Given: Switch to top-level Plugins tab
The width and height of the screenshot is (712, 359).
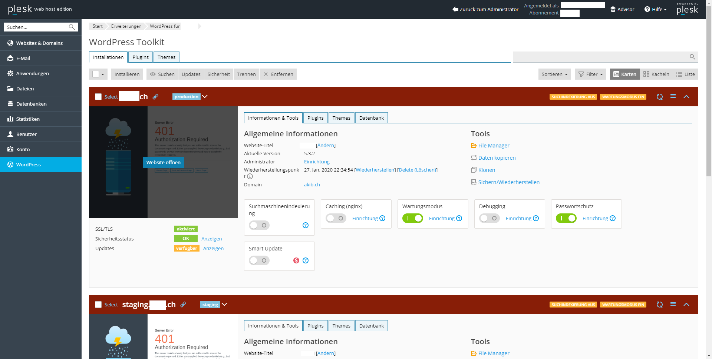Looking at the screenshot, I should click(141, 57).
